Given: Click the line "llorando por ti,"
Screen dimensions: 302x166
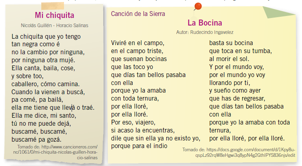Looking at the screenshot, I should (x=230, y=82).
